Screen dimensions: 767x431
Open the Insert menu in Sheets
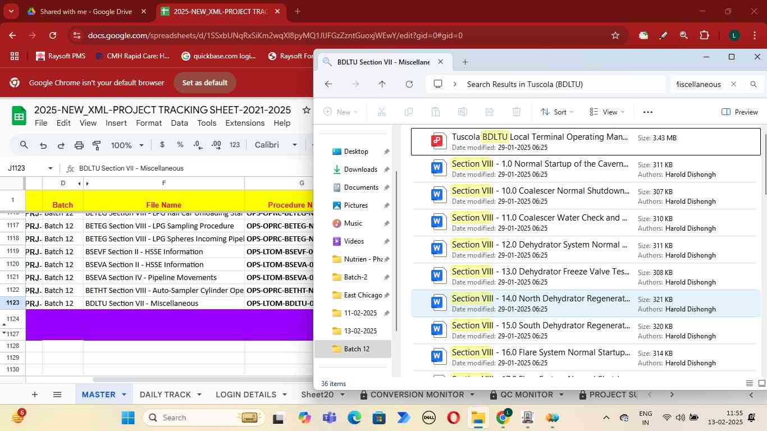click(x=116, y=123)
